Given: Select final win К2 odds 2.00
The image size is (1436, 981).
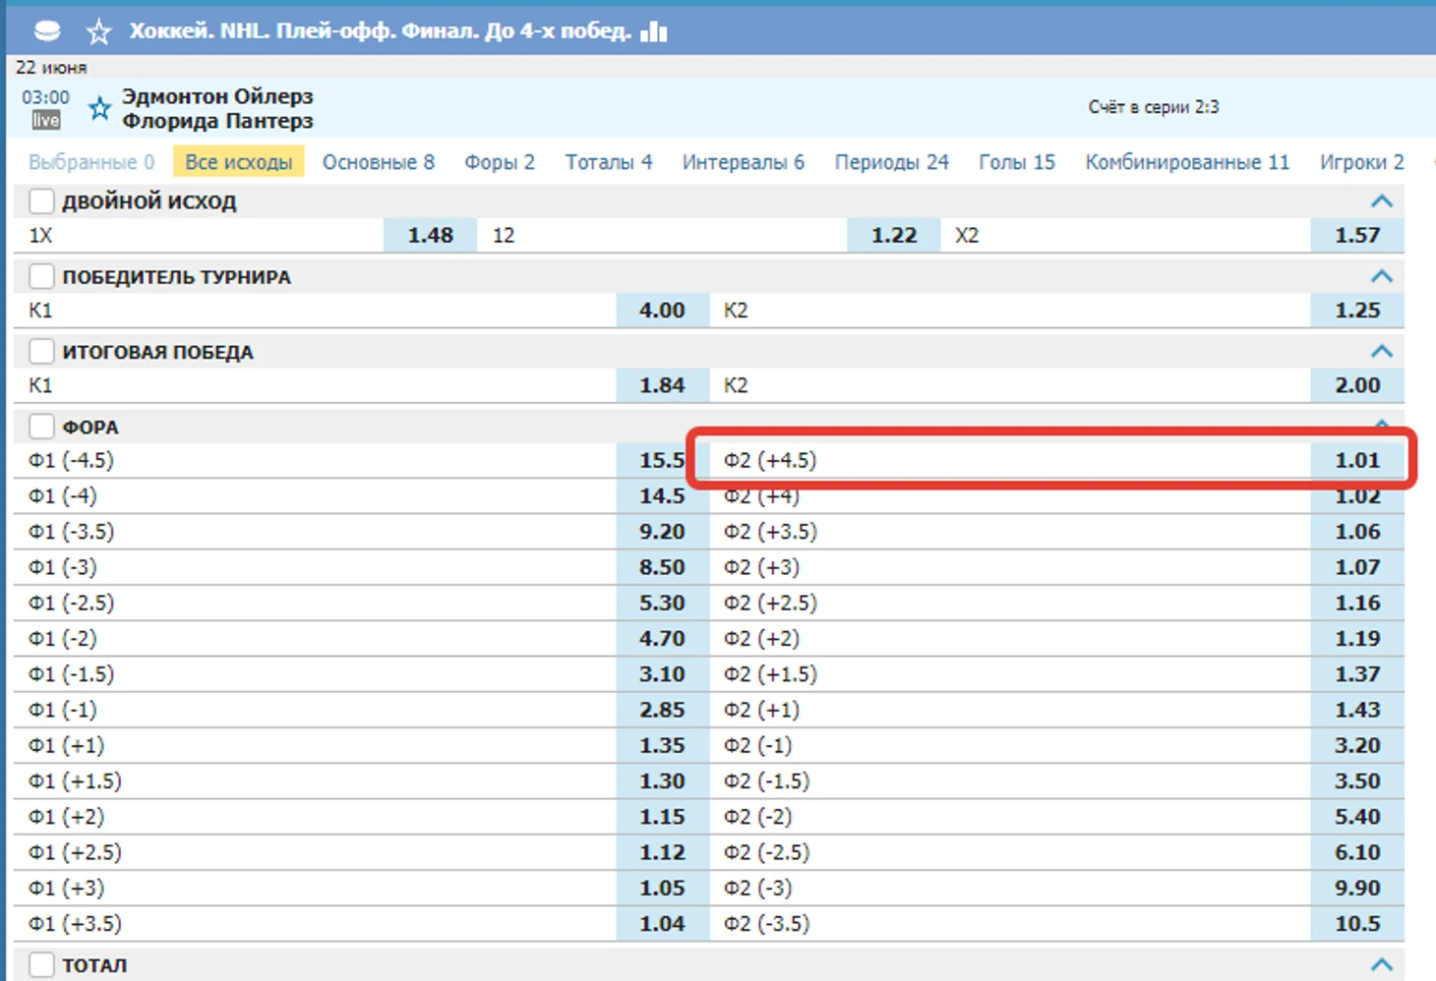Looking at the screenshot, I should pyautogui.click(x=1357, y=385).
